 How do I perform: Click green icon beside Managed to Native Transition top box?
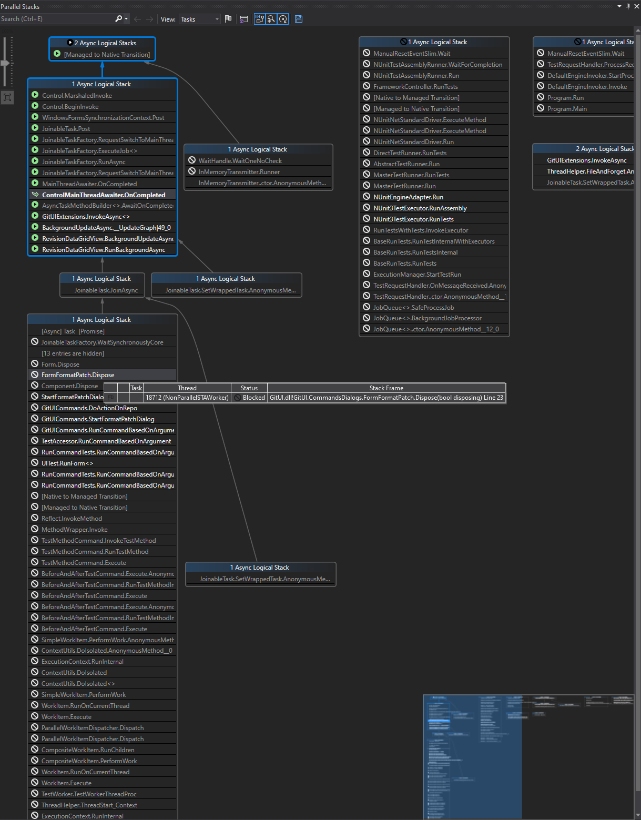pos(57,54)
